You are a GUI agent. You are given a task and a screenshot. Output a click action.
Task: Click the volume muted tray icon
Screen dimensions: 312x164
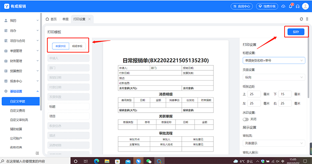[277, 161]
